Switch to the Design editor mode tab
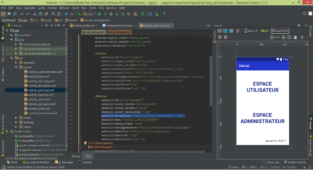This screenshot has width=313, height=170. coord(76,156)
